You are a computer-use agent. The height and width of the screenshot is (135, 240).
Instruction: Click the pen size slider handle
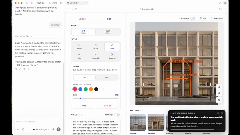80,98
